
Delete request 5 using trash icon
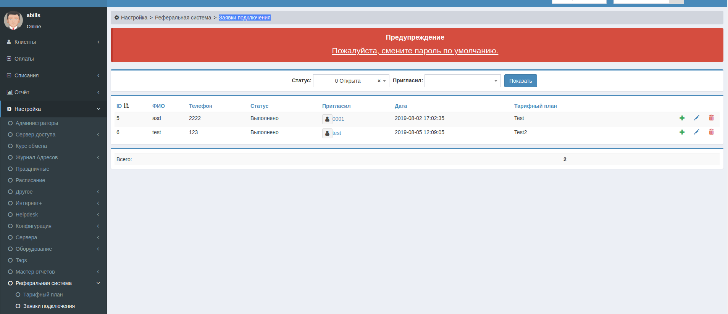coord(711,118)
